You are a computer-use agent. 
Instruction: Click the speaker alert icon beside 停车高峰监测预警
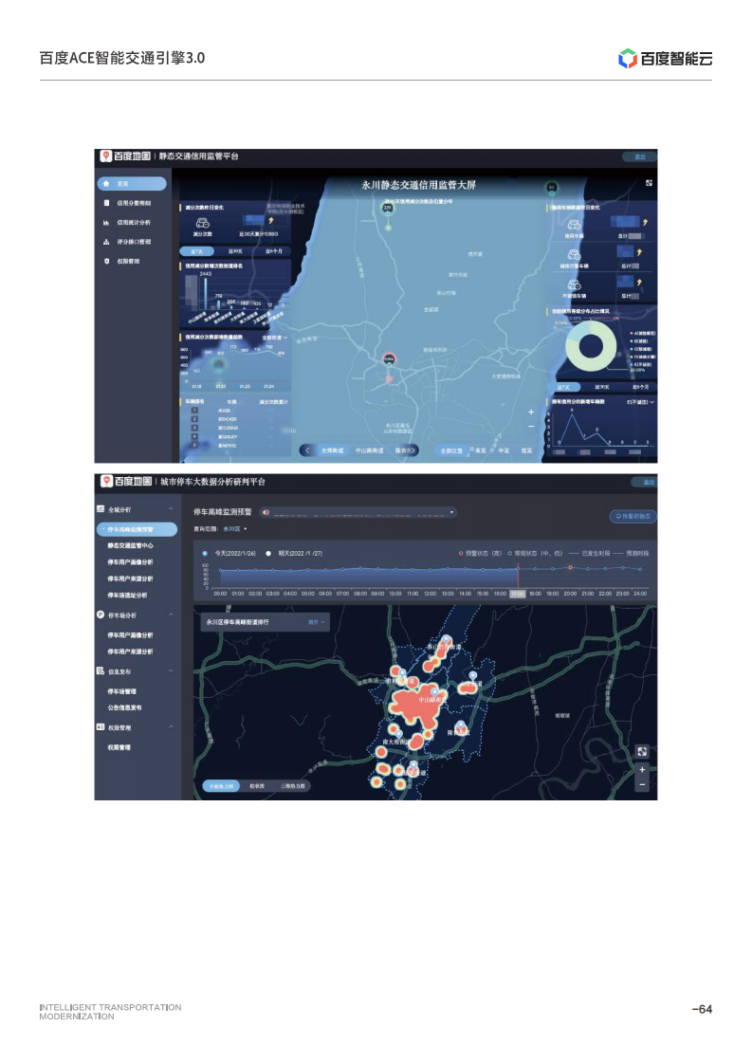(x=266, y=513)
